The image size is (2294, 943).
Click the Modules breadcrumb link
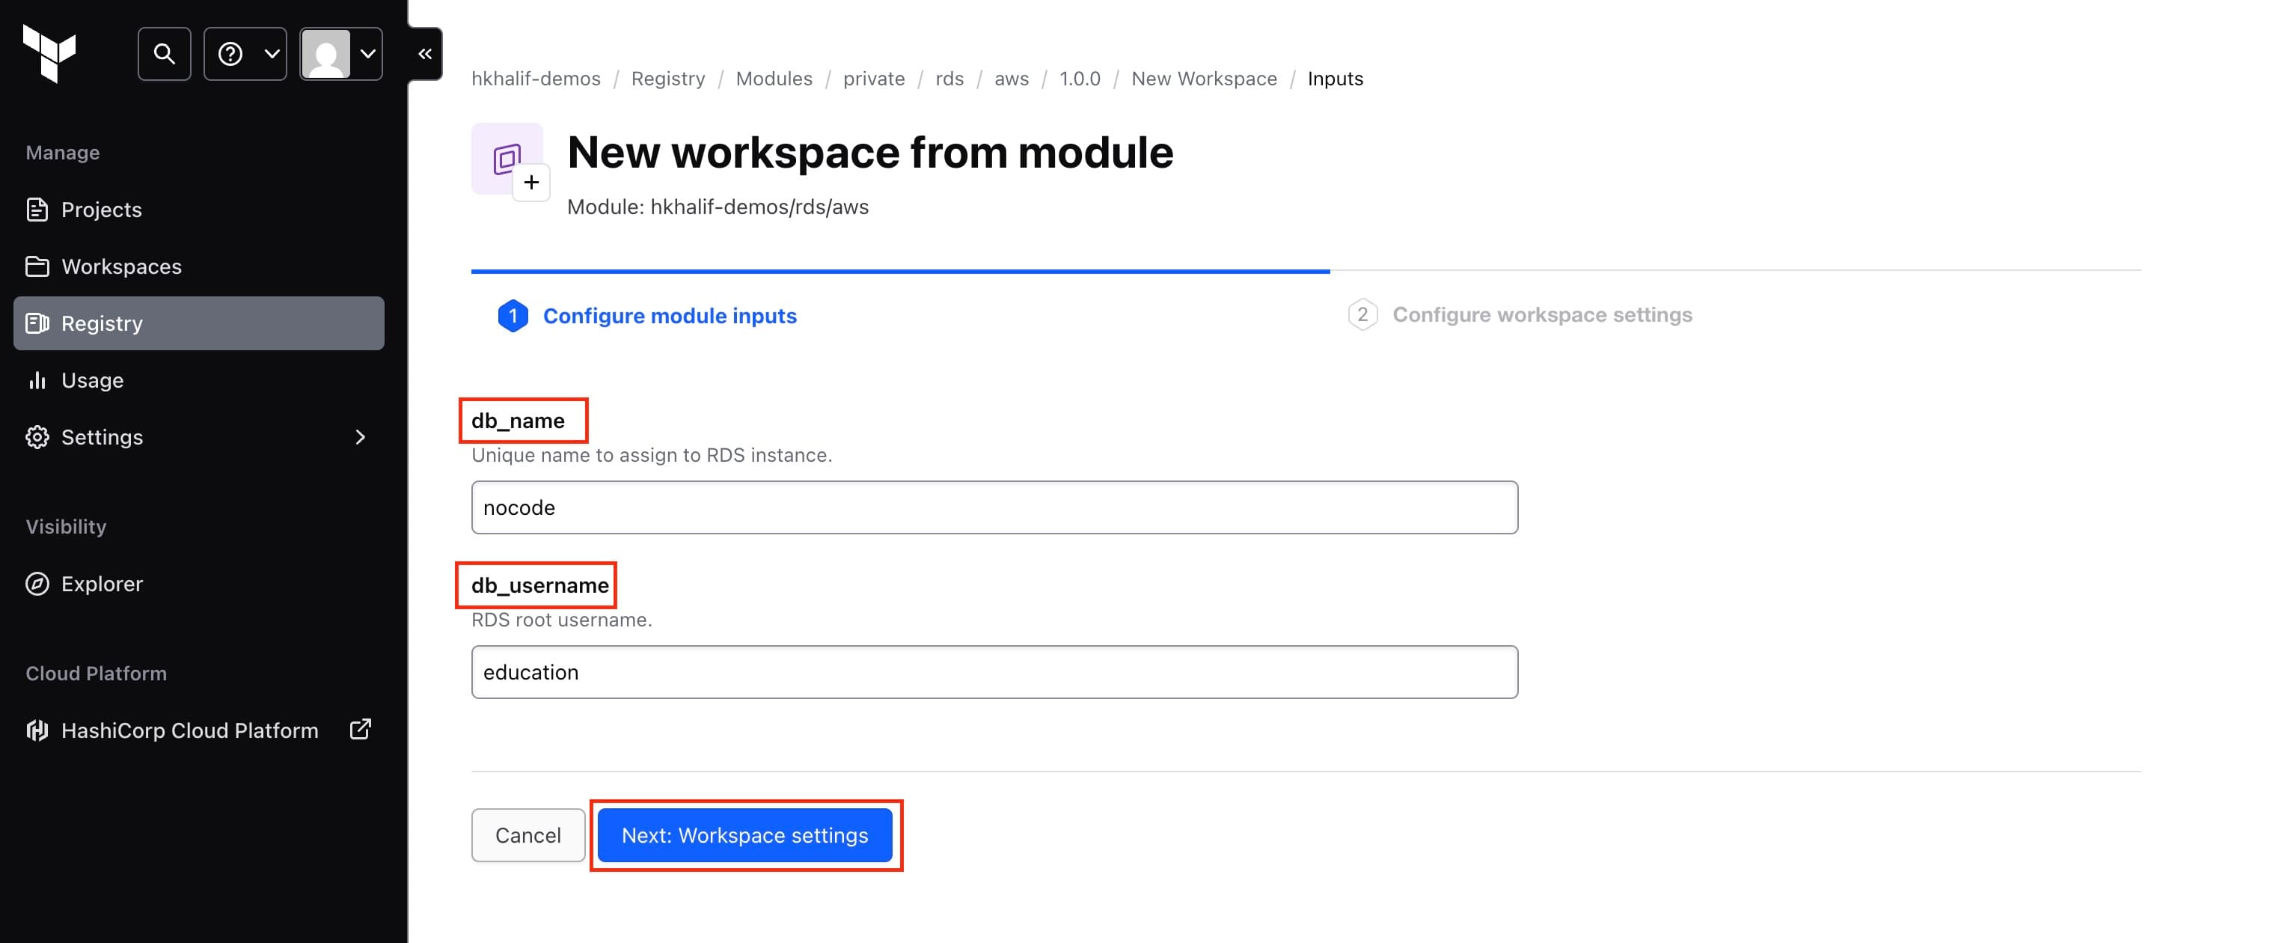(773, 79)
